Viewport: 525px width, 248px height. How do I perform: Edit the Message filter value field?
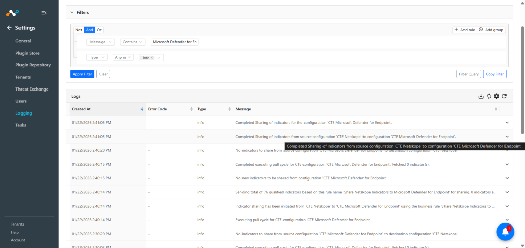point(175,42)
